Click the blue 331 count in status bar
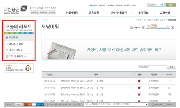Image resolution: width=180 pixels, height=108 pixels. click(38, 104)
